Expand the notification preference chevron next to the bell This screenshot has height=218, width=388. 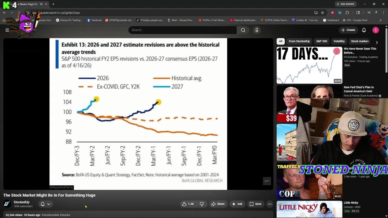48,204
